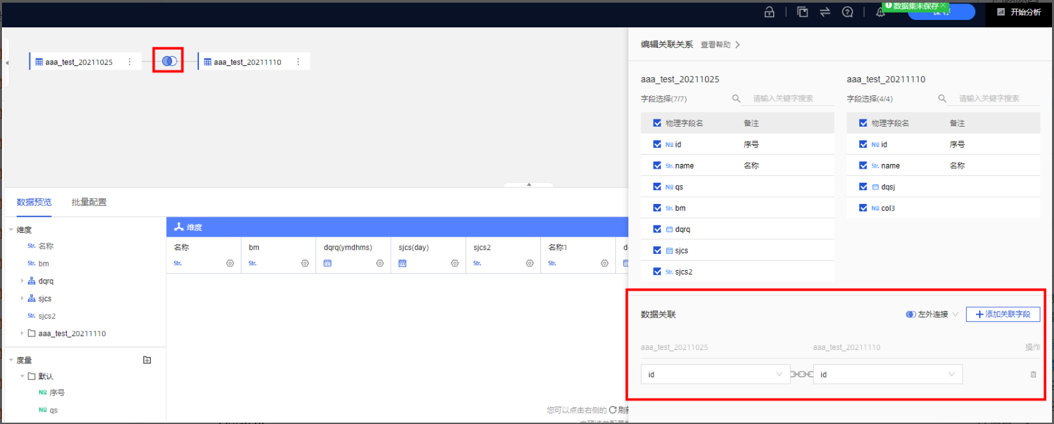Open settings gear for bm column
This screenshot has width=1054, height=424.
(x=305, y=263)
